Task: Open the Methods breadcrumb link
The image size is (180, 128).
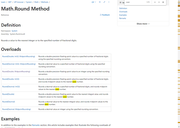Action: point(45,2)
